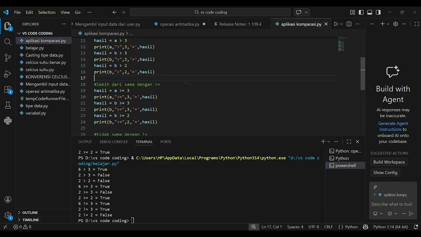Open the Search view icon
The height and width of the screenshot is (237, 421).
8,42
